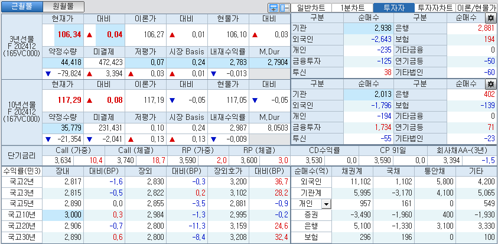
Task: Click the 10년선물 F 202412 contract label
Action: (22, 112)
